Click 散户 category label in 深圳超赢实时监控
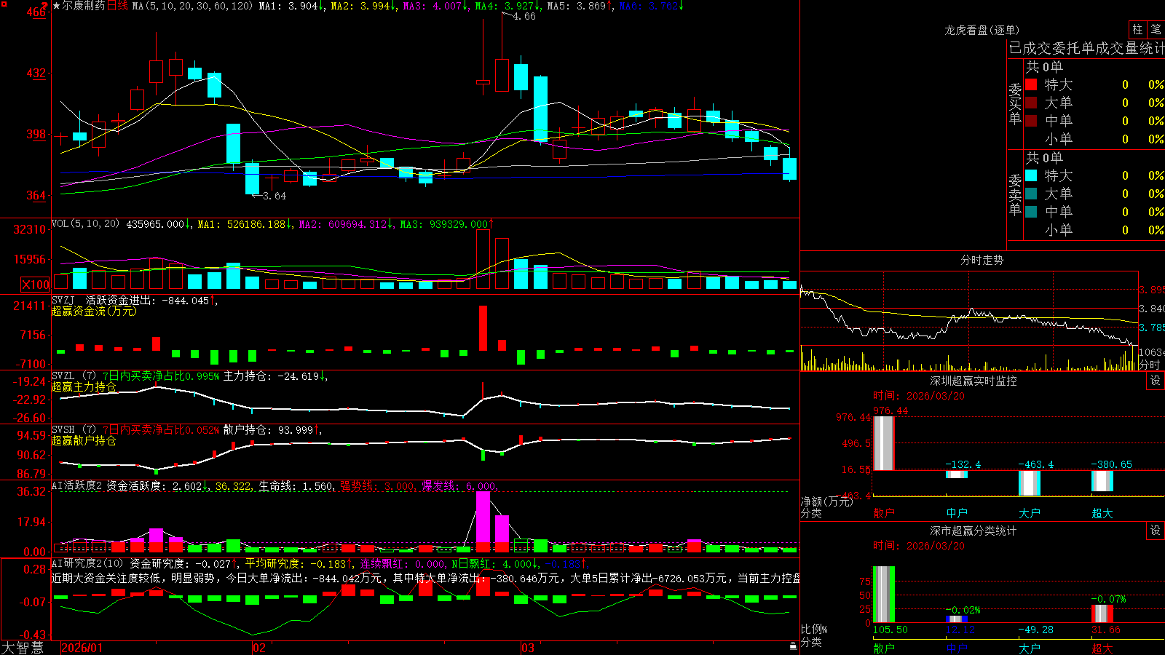Screen dimensions: 1165x655 884,513
